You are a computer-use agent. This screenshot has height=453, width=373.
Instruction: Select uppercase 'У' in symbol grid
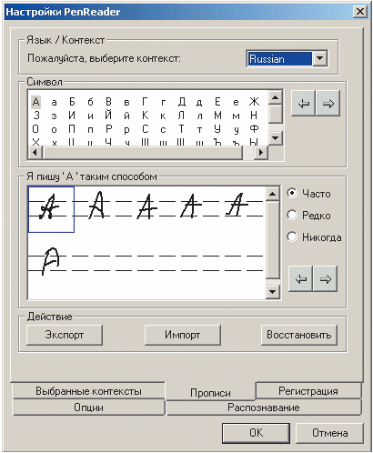click(217, 129)
